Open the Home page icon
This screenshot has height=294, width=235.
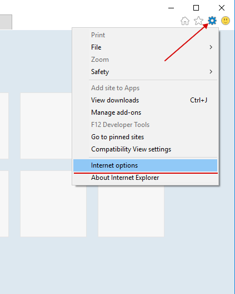tap(185, 21)
